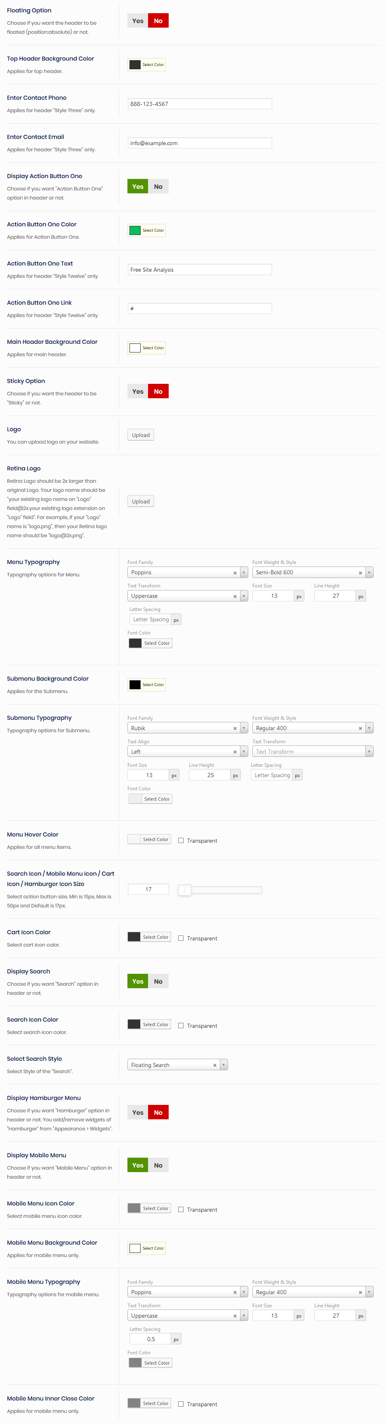Upload a Retina Logo image
The image size is (386, 1424).
pos(141,501)
